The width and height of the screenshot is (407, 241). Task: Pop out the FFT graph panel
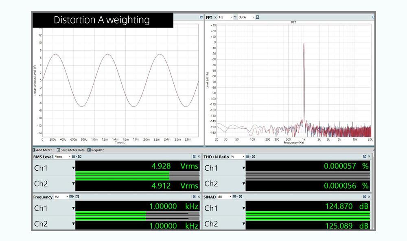[373, 17]
